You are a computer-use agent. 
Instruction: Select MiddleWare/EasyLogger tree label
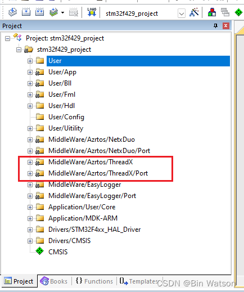(85, 185)
